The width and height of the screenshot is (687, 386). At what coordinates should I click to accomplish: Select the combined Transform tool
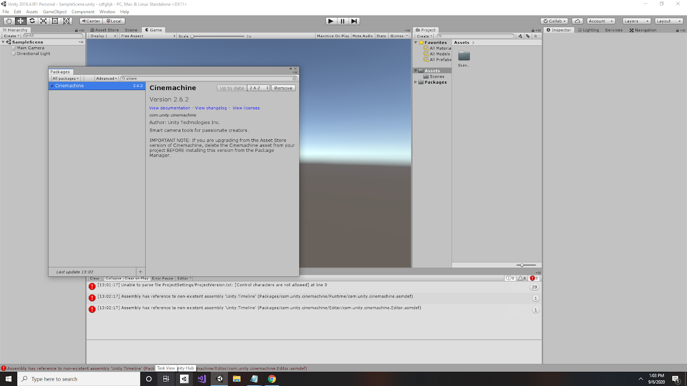(x=67, y=21)
